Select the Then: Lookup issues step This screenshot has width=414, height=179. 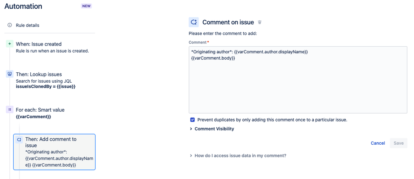point(39,74)
